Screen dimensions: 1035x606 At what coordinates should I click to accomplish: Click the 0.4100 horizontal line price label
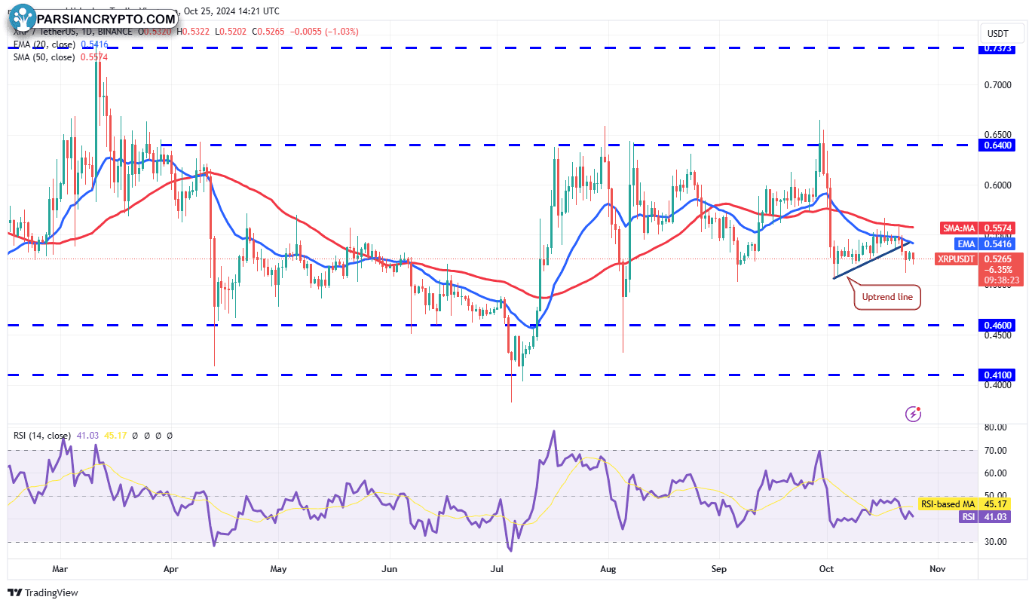[998, 375]
